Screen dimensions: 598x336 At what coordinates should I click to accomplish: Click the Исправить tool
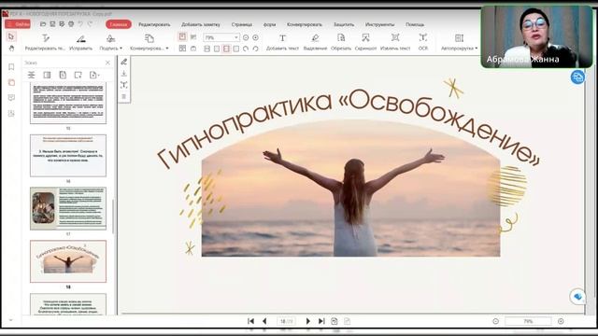[81, 42]
